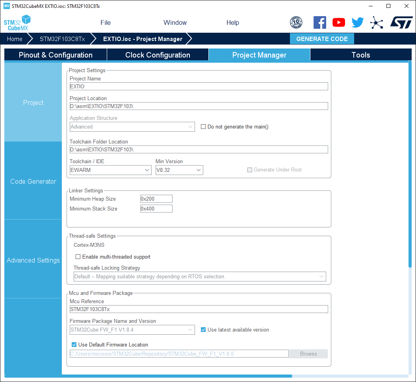Open the Application Structure dropdown
The height and width of the screenshot is (382, 416).
132,127
